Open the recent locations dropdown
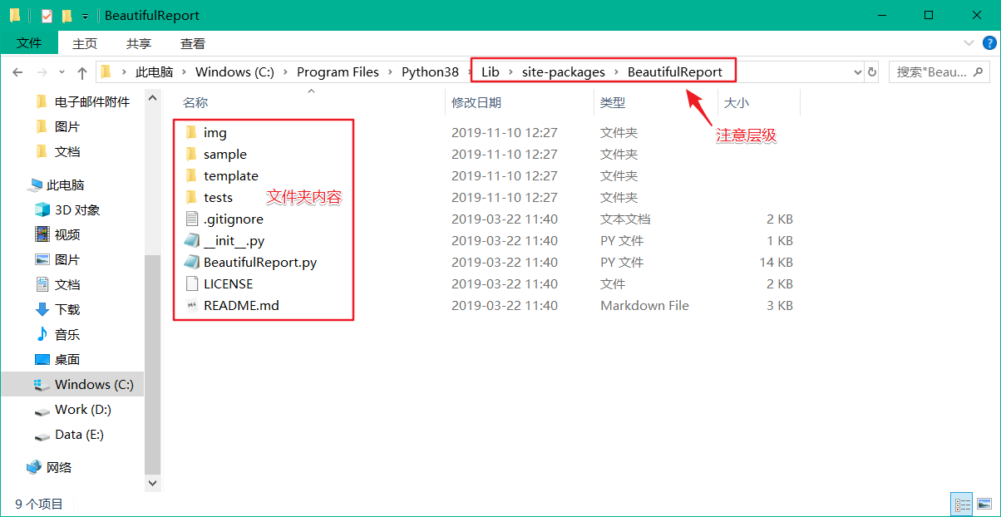Viewport: 1001px width, 517px height. (62, 73)
